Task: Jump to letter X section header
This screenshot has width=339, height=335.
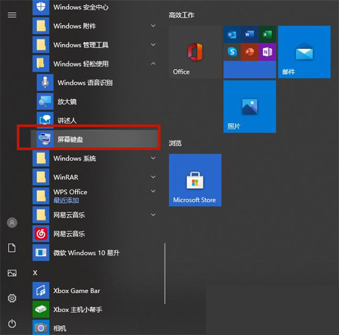Action: 35,273
